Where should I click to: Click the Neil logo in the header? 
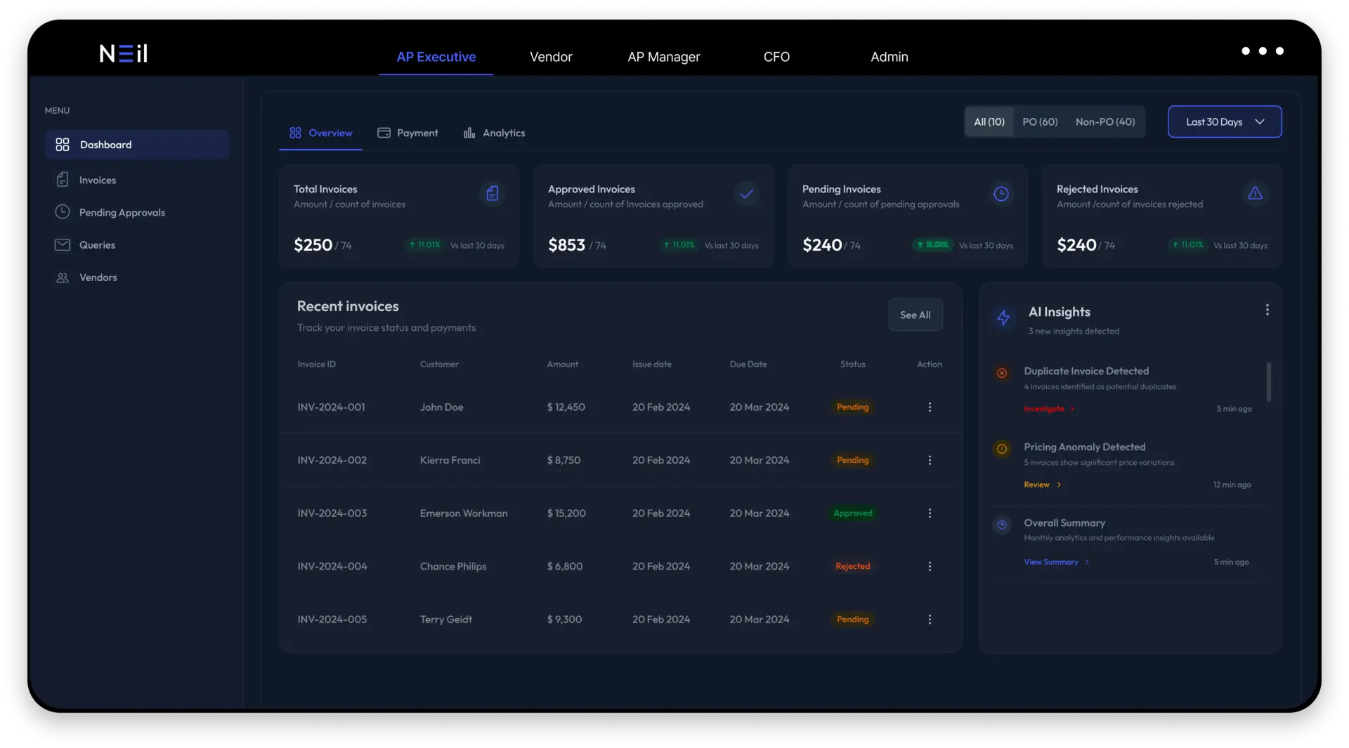(123, 53)
